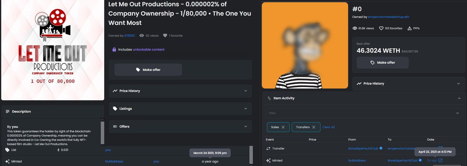
Task: Click the List event tag icon
Action: click(7, 150)
